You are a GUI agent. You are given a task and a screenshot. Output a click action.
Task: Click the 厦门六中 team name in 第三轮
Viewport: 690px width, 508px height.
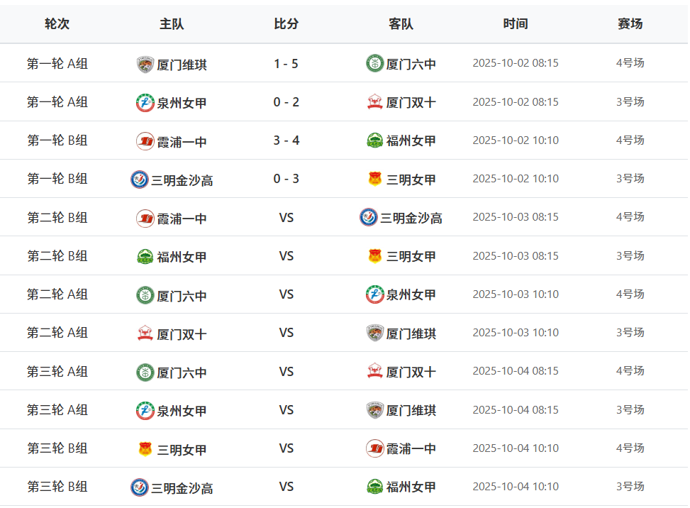click(x=182, y=372)
